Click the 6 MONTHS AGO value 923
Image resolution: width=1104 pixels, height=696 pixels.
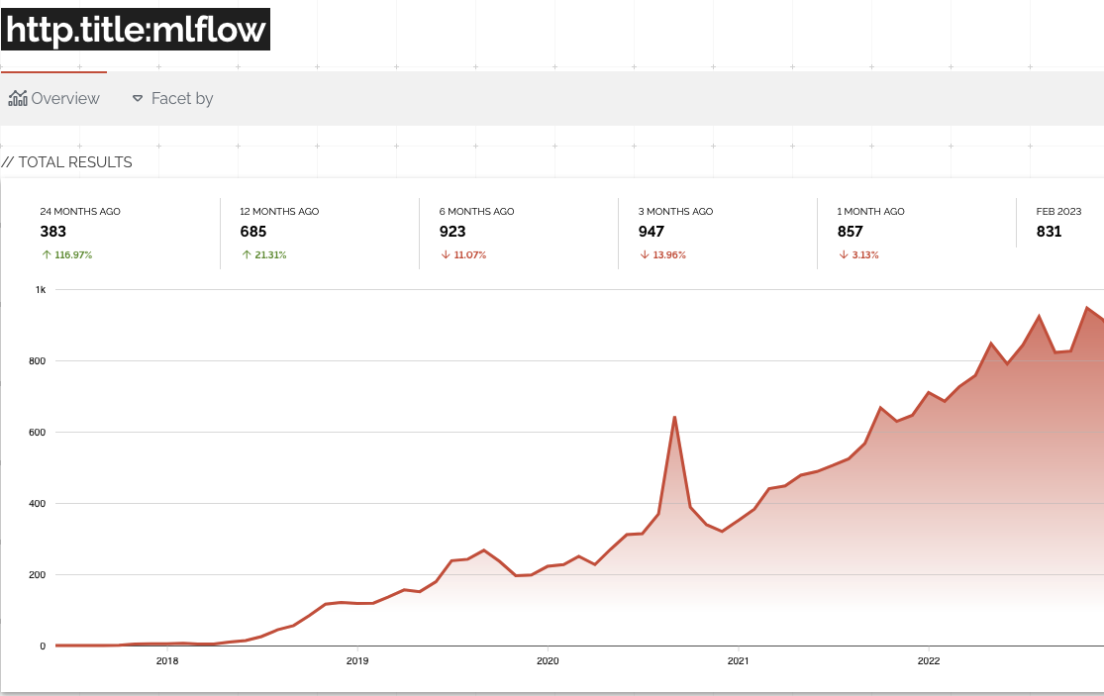click(452, 232)
